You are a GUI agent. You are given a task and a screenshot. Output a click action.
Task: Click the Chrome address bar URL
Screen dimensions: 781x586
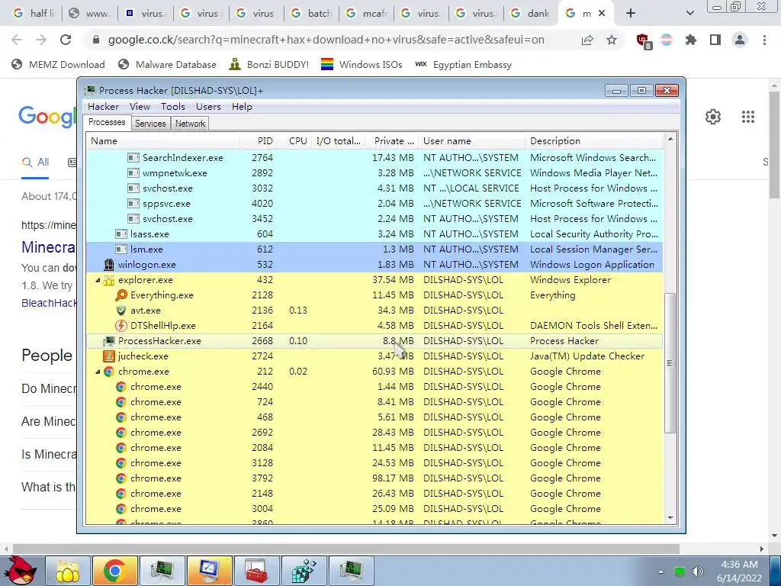click(326, 40)
